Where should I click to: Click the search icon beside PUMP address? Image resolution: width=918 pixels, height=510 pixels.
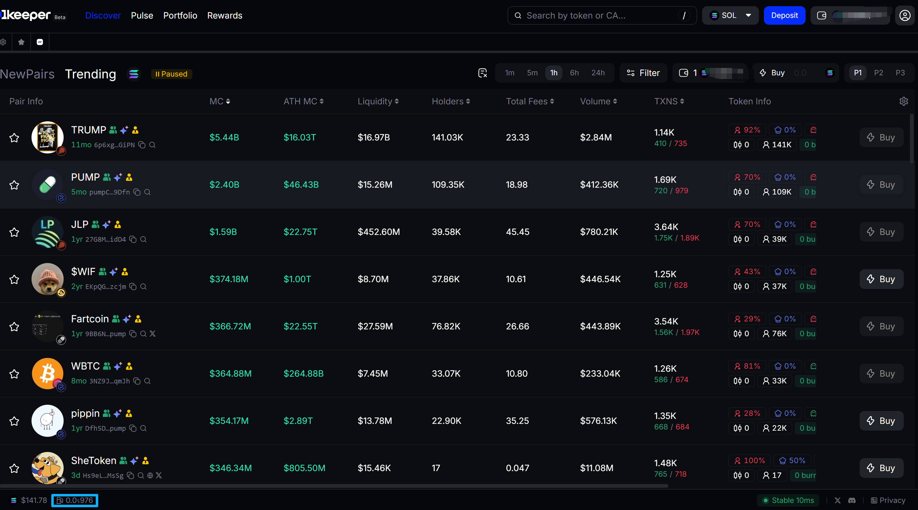[x=147, y=192]
